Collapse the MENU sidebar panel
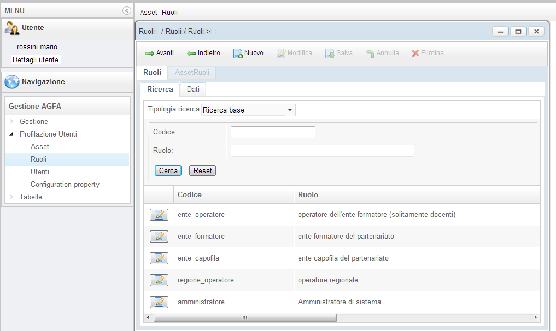 click(x=127, y=10)
